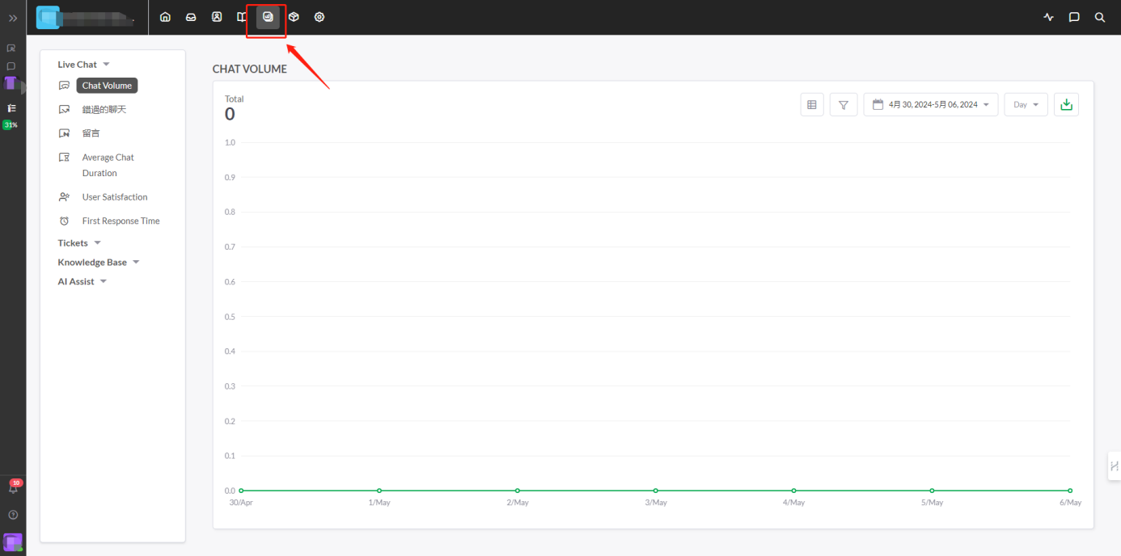The image size is (1121, 556).
Task: Expand the AI Assist section
Action: coord(82,281)
